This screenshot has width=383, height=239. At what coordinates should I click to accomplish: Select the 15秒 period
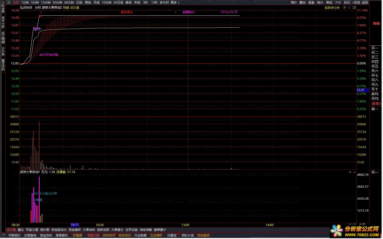point(154,3)
